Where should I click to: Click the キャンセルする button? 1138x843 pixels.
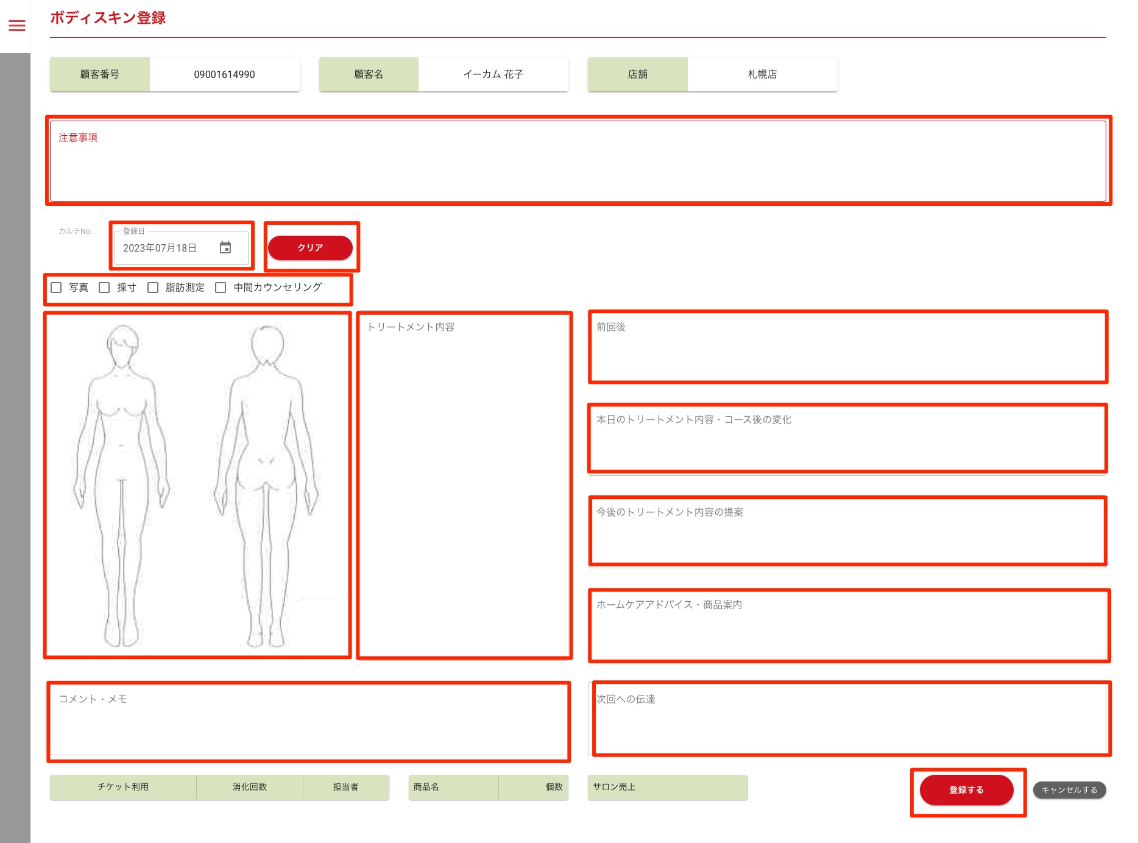(x=1069, y=790)
